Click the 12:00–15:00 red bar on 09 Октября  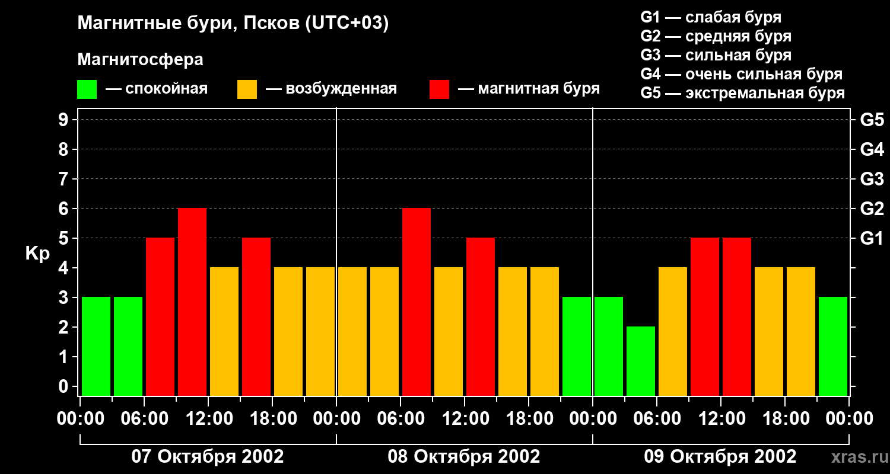[x=737, y=316]
